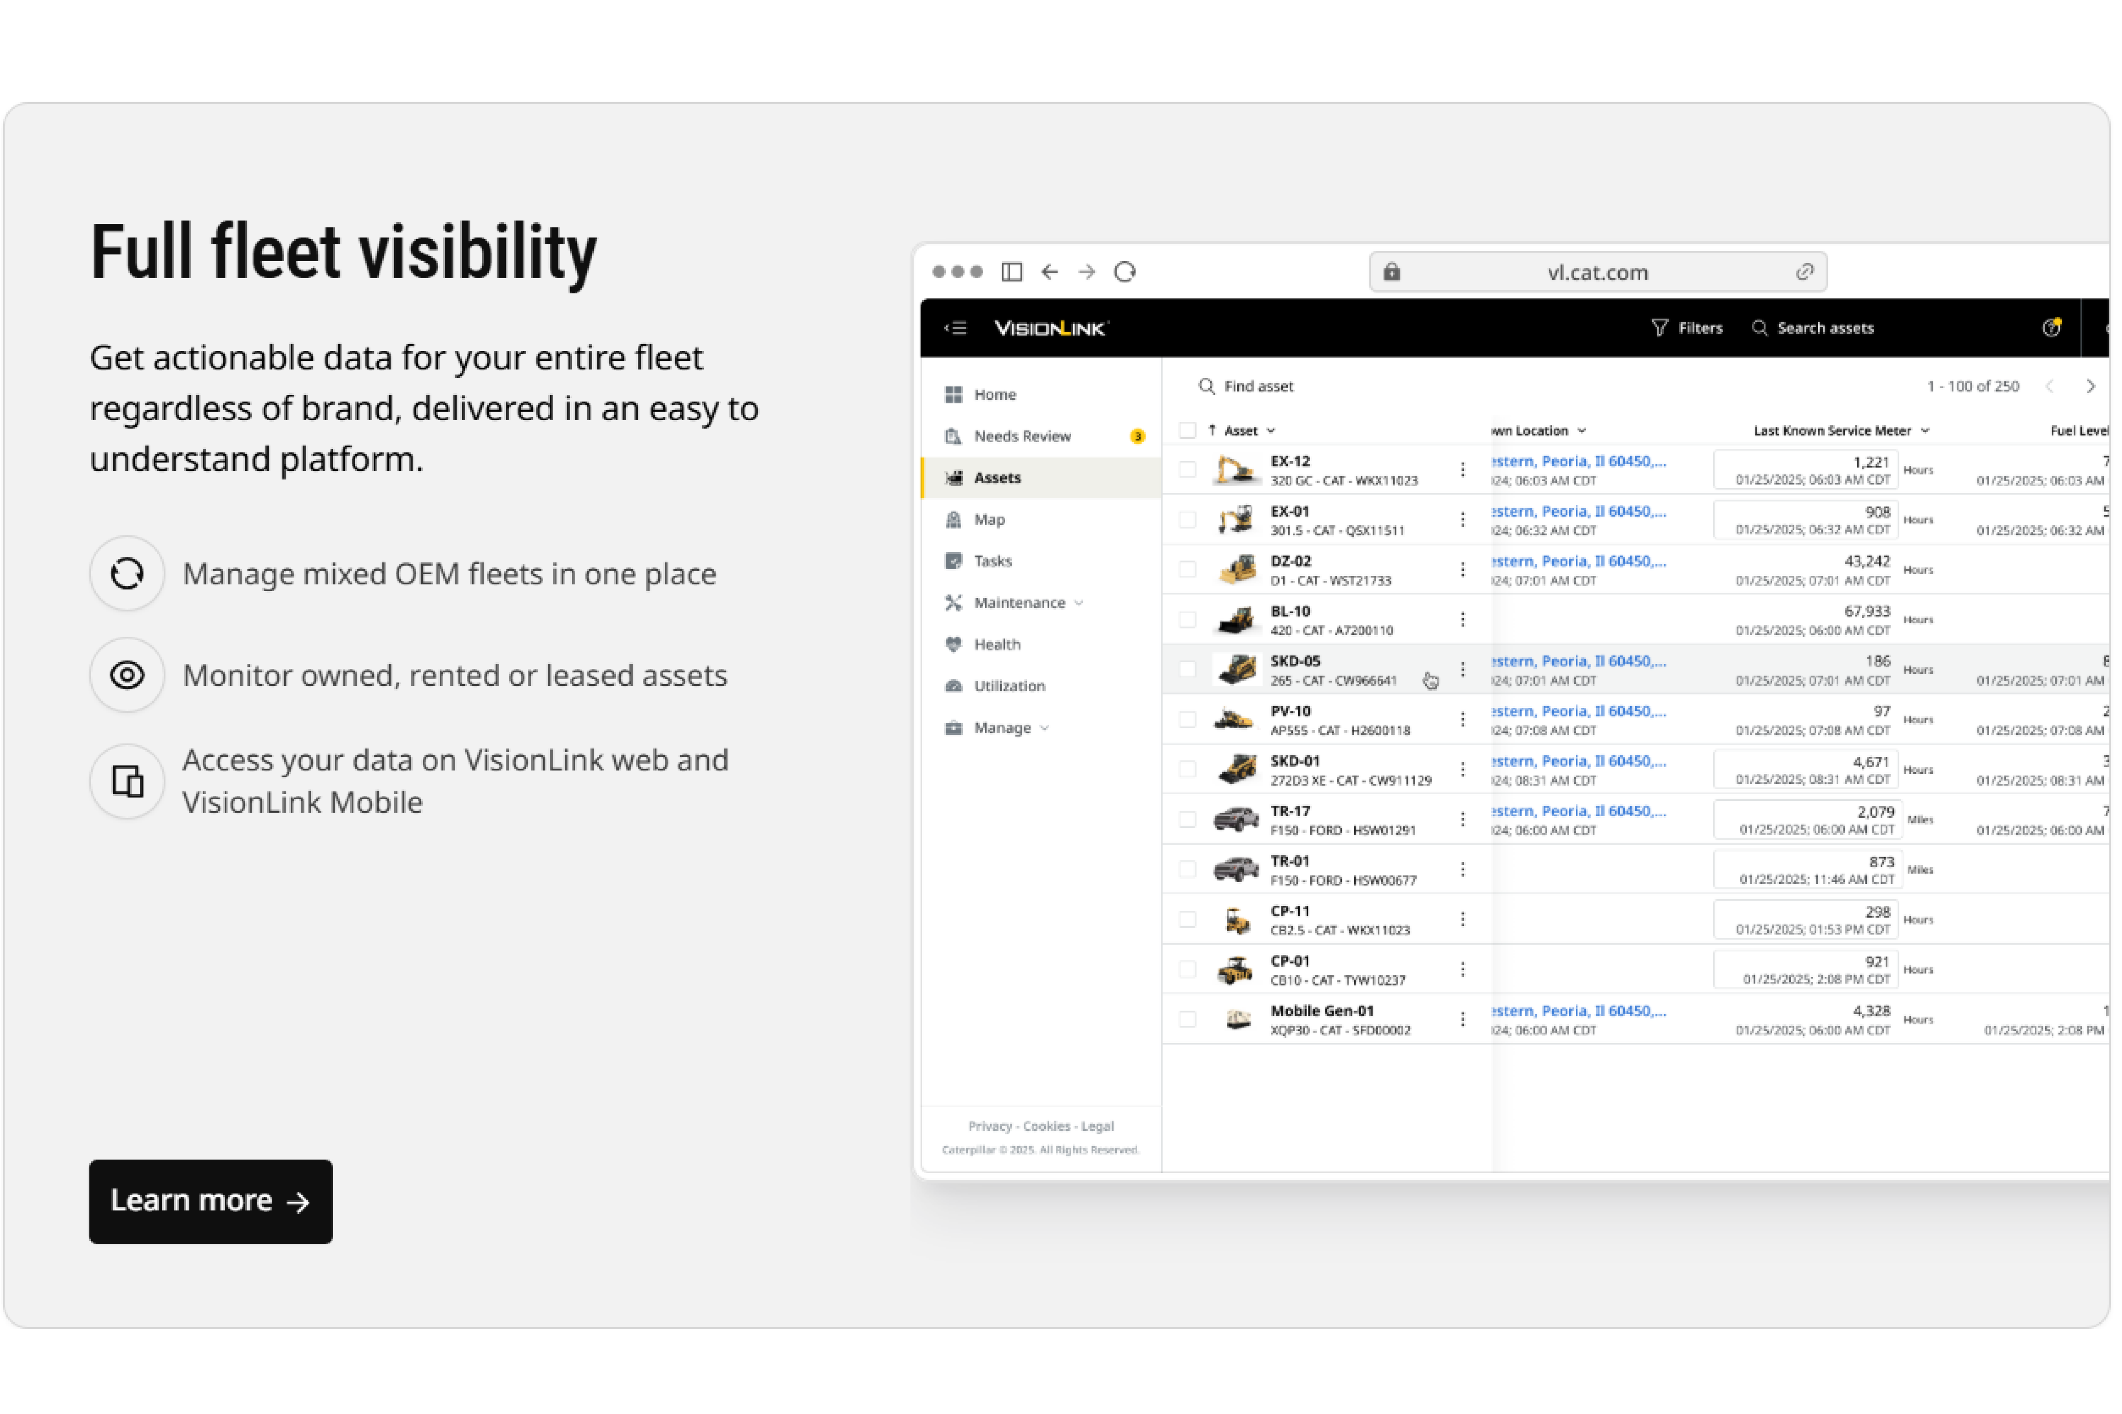
Task: Check the SKD-05 row checkbox
Action: [1187, 669]
